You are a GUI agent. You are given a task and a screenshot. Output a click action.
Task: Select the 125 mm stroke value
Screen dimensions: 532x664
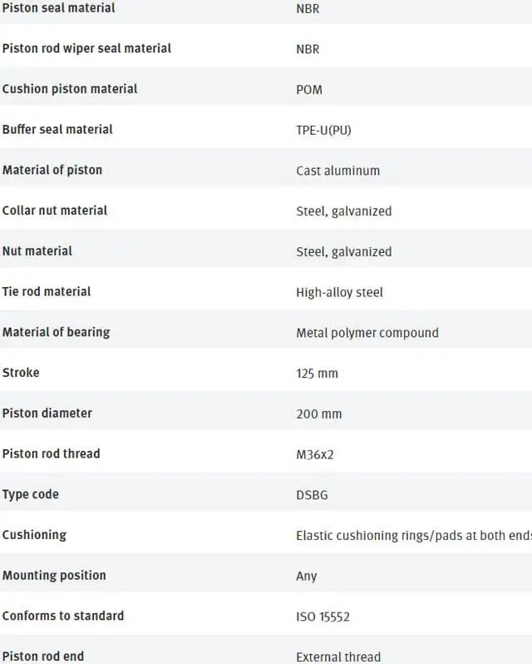coord(317,374)
